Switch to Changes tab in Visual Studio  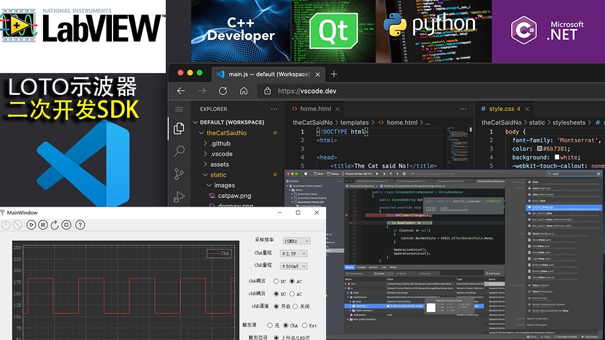361,267
